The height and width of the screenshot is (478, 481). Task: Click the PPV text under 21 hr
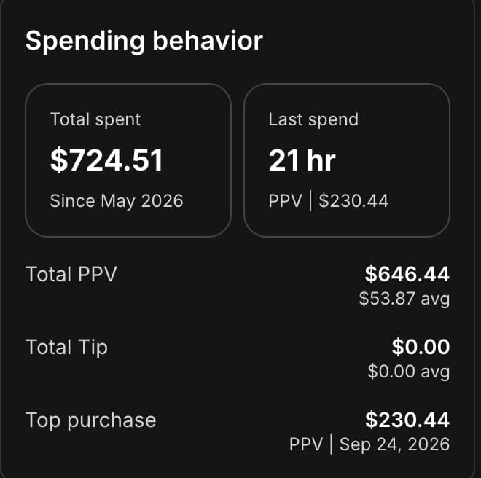285,201
